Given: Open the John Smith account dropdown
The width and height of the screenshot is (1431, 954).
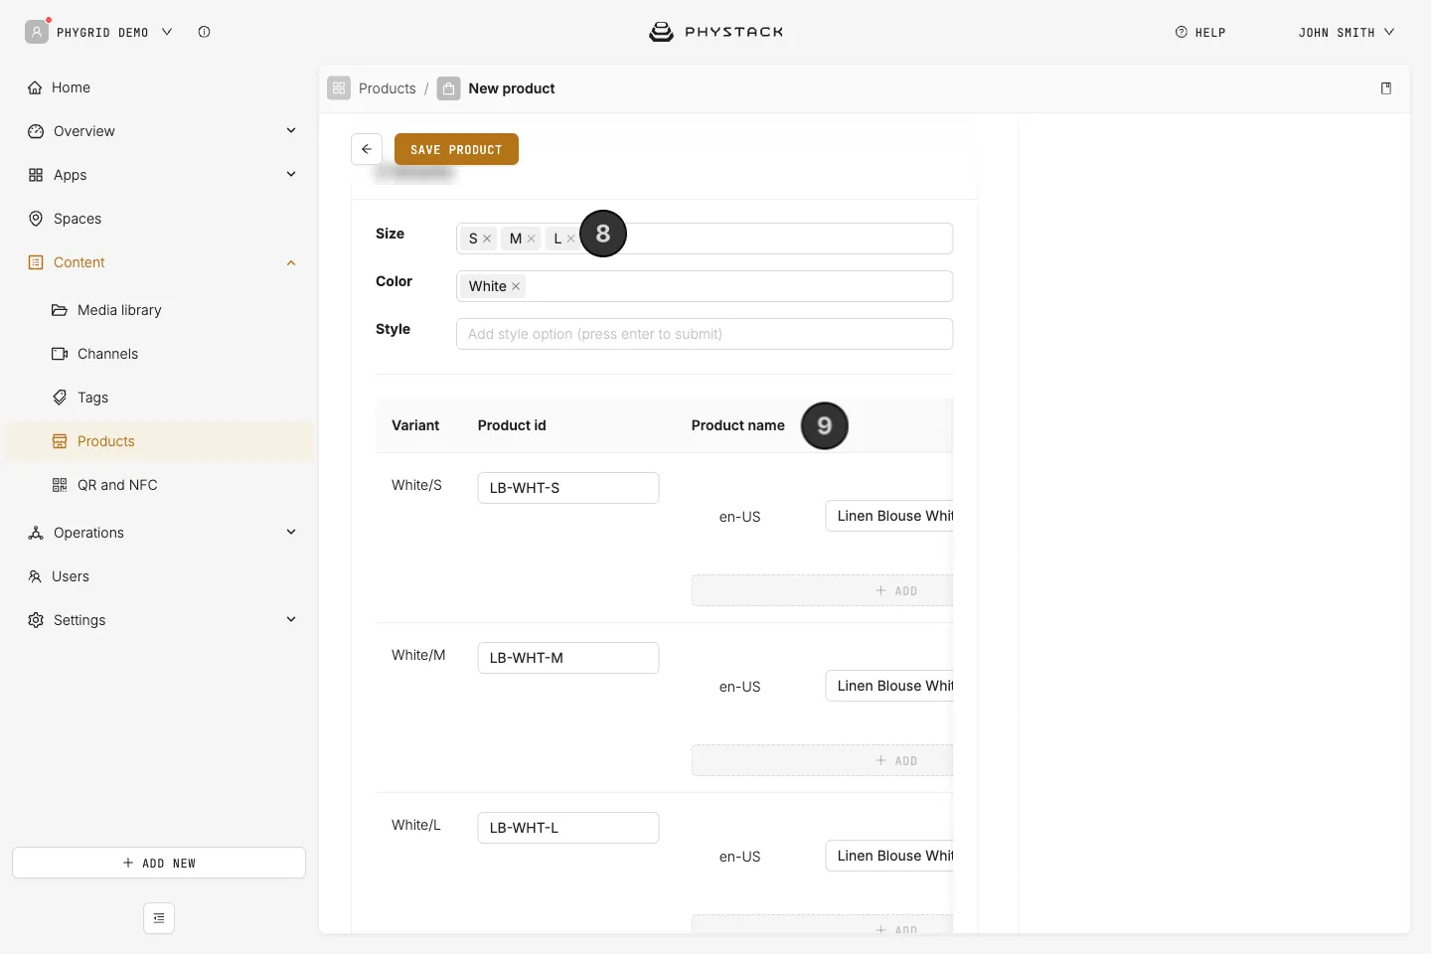Looking at the screenshot, I should 1347,32.
